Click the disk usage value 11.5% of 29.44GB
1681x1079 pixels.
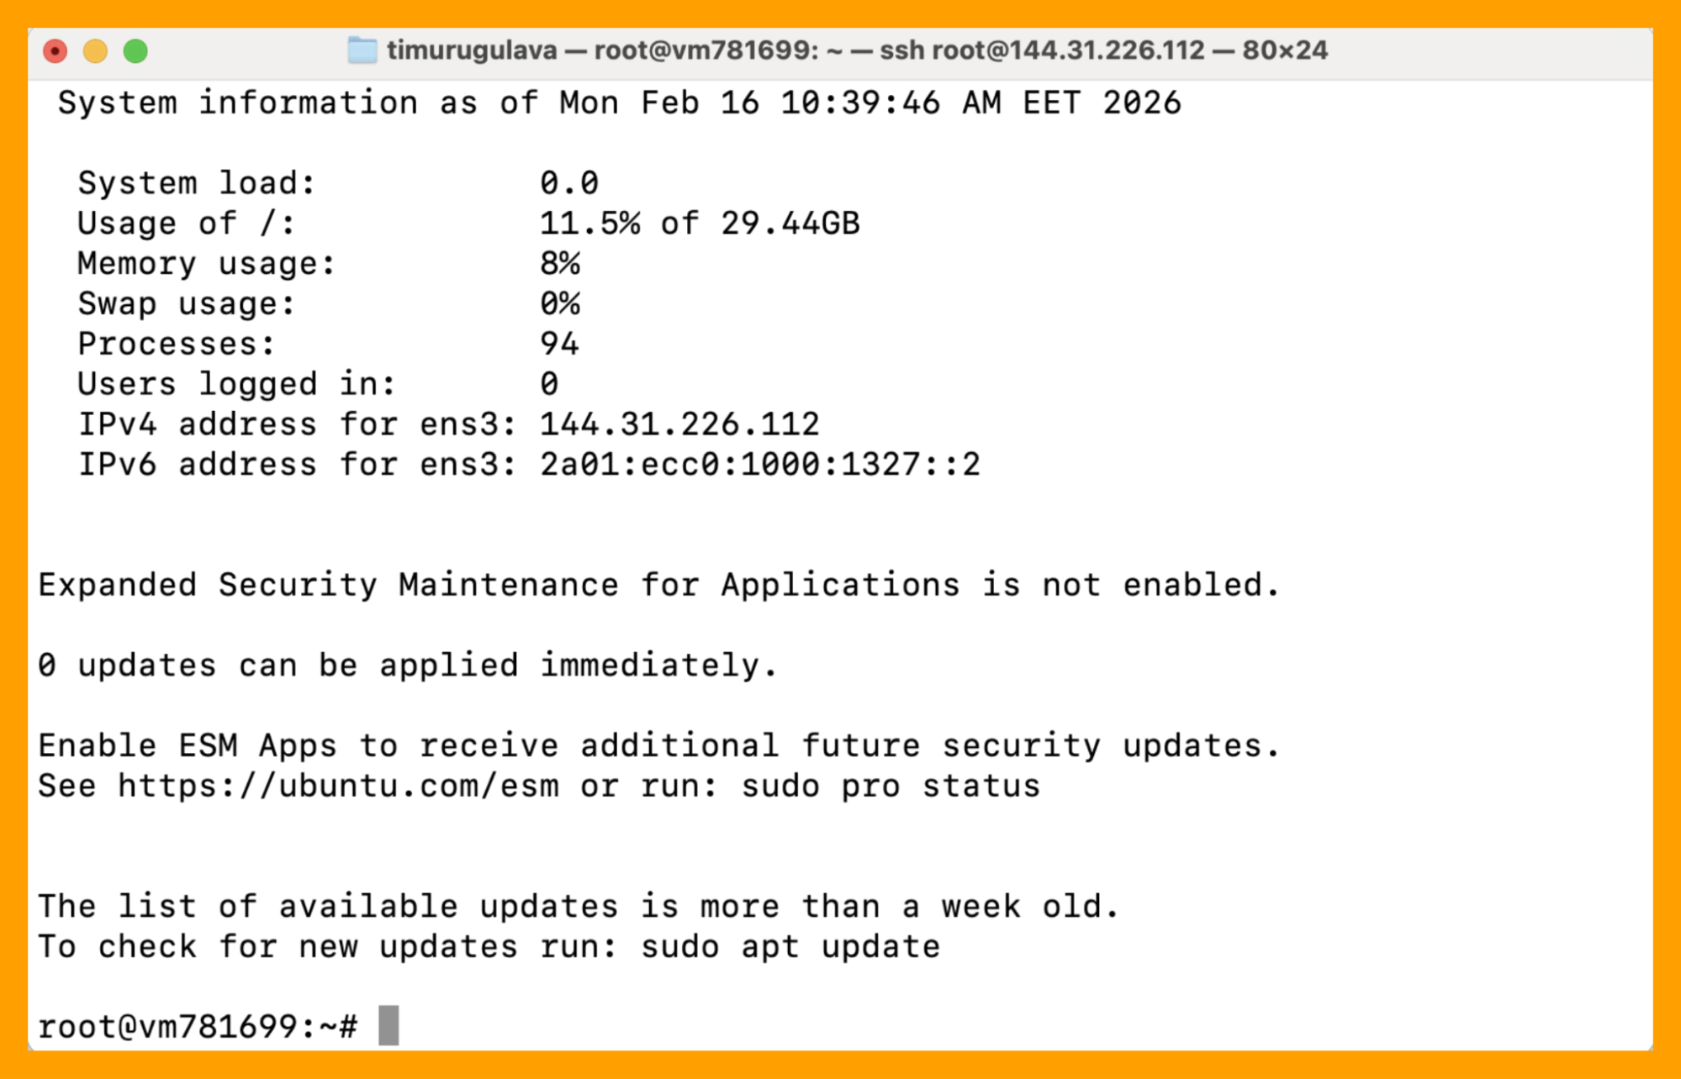click(700, 224)
